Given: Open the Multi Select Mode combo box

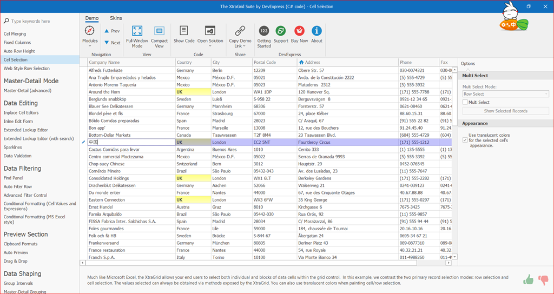Looking at the screenshot, I should [x=506, y=94].
